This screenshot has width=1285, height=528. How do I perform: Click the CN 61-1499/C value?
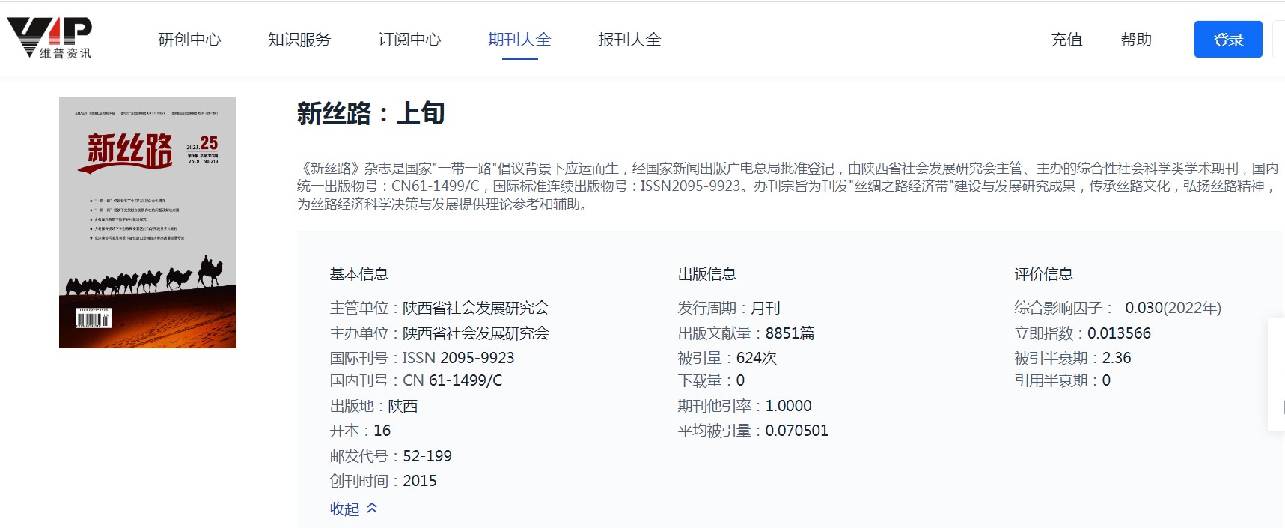(x=453, y=380)
